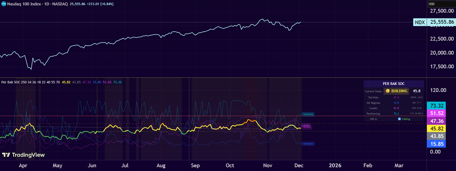This screenshot has height=171, width=456.
Task: Select the Positioning line label tag
Action: pos(308,114)
